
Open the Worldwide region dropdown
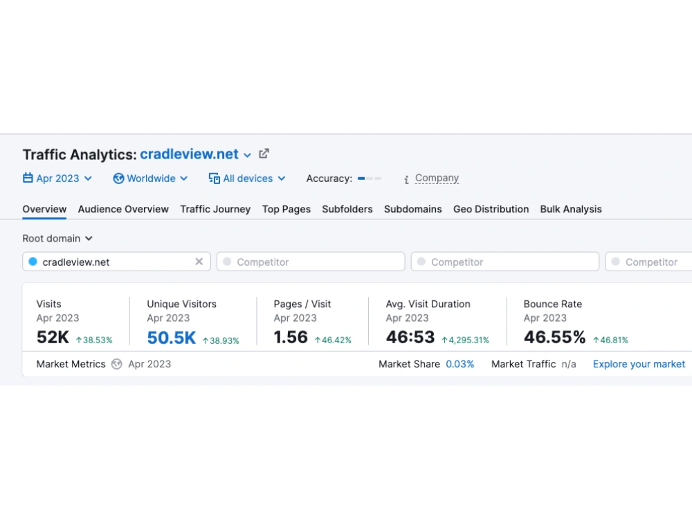pos(150,179)
